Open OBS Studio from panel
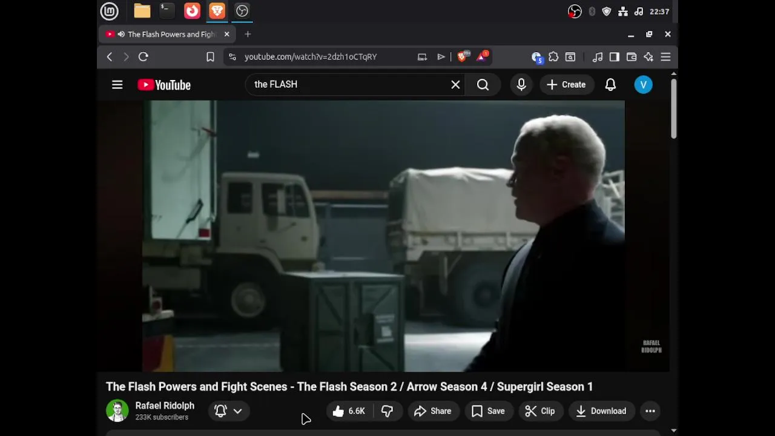 pyautogui.click(x=242, y=11)
